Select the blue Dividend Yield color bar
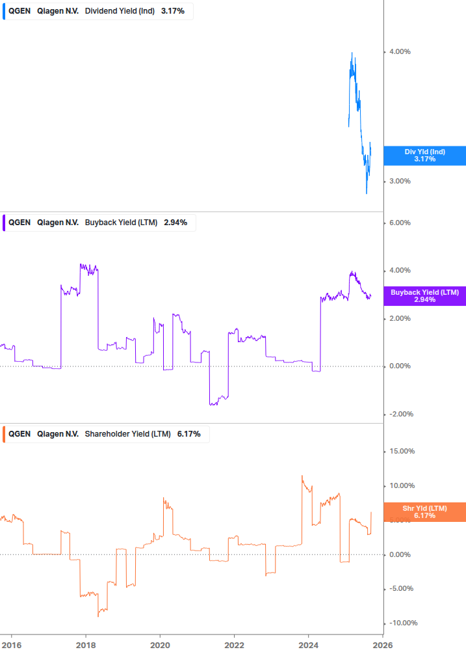This screenshot has width=466, height=654. pyautogui.click(x=4, y=11)
